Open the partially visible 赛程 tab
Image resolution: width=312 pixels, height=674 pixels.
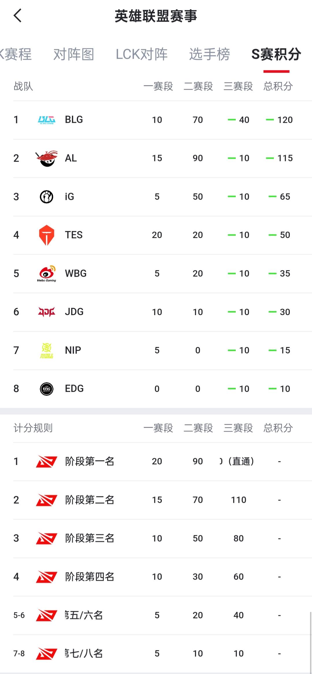16,54
